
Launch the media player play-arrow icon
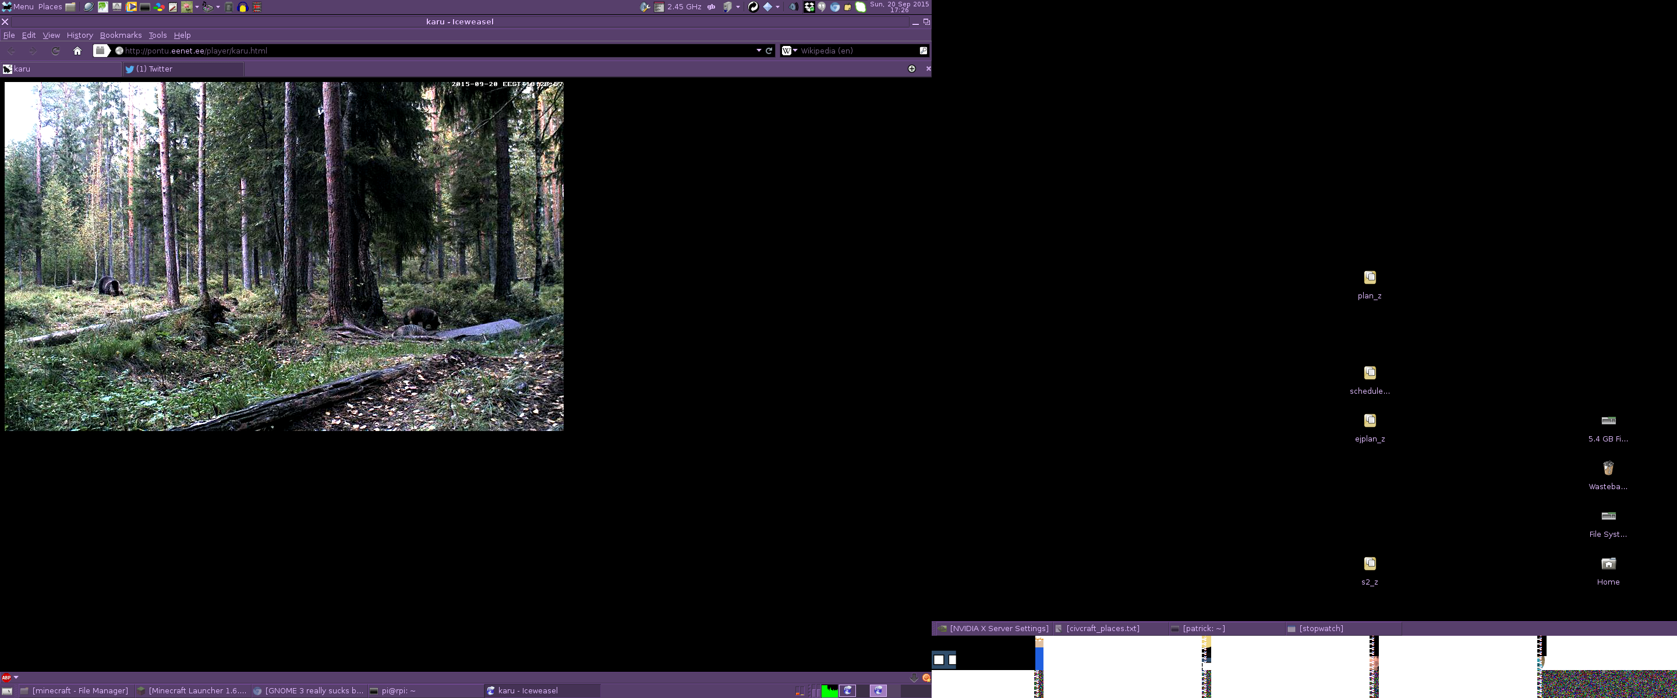(131, 7)
